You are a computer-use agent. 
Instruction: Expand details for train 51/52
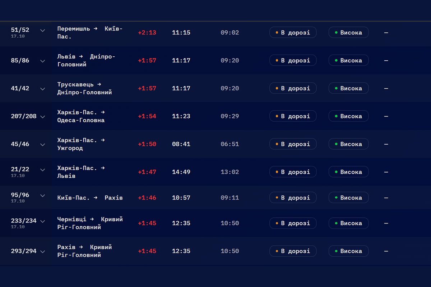(x=42, y=30)
